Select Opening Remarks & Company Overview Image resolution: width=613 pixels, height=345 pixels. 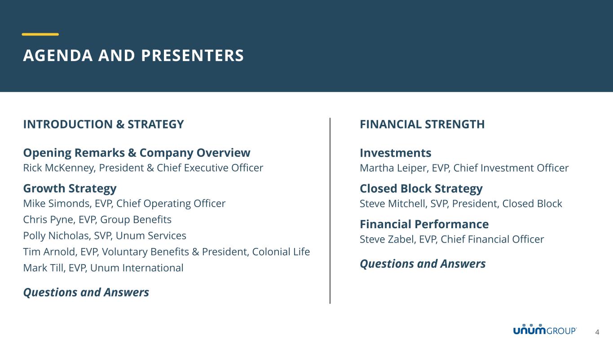[137, 153]
